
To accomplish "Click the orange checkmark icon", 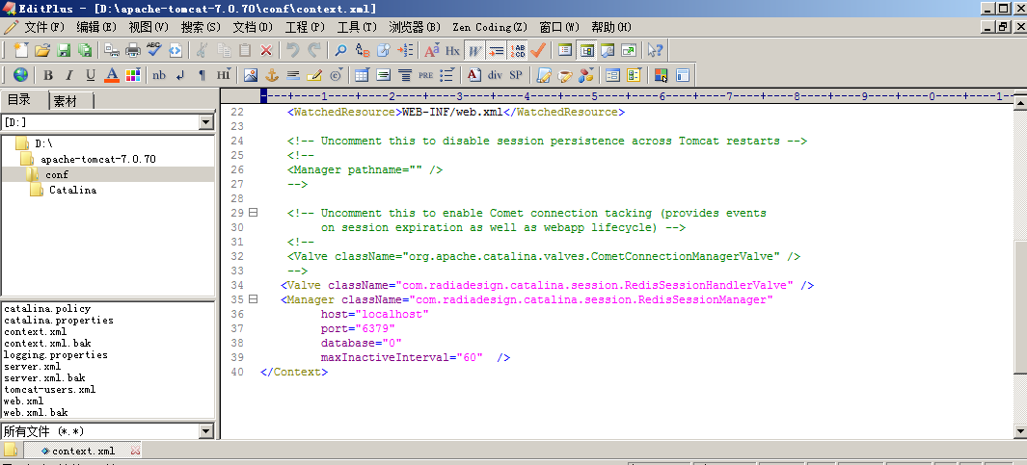I will point(538,50).
